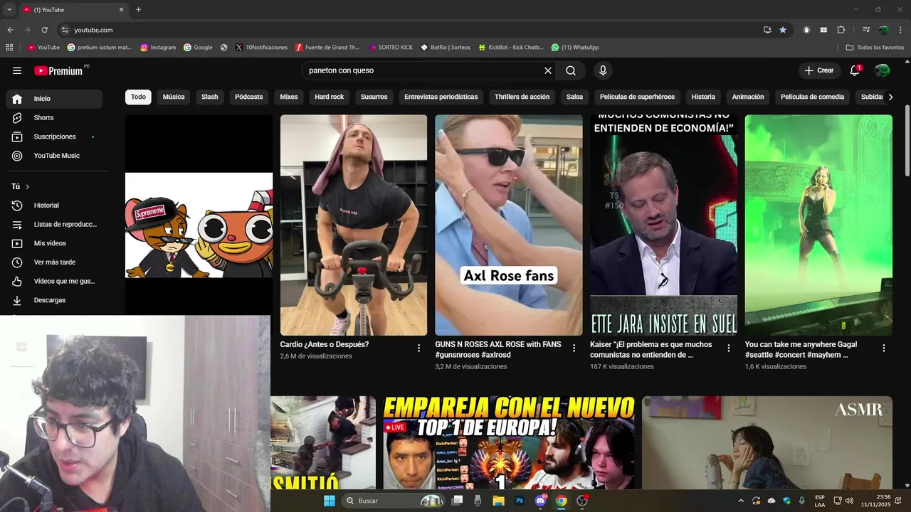Expand the Tú section chevron
911x512 pixels.
pyautogui.click(x=28, y=186)
